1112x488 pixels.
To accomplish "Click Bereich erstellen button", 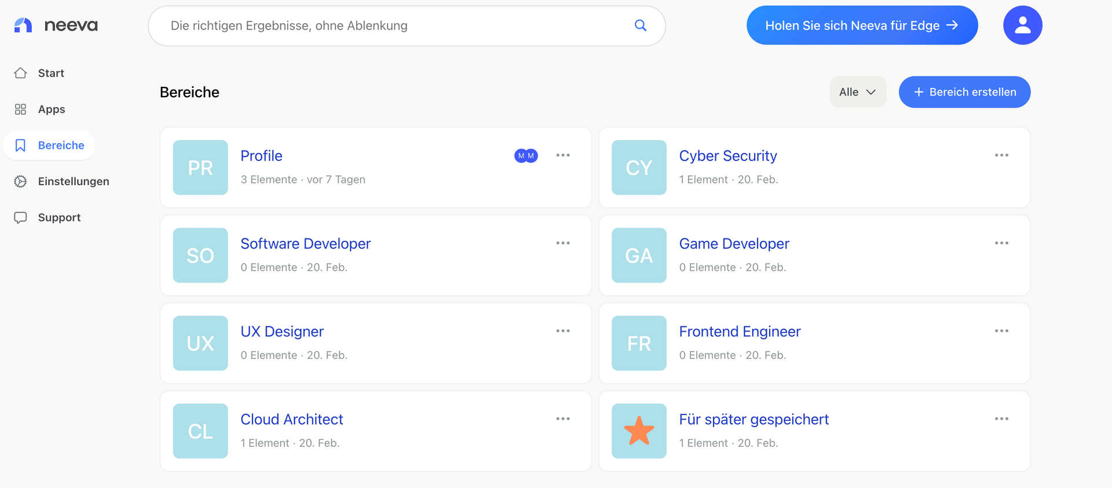I will [964, 92].
